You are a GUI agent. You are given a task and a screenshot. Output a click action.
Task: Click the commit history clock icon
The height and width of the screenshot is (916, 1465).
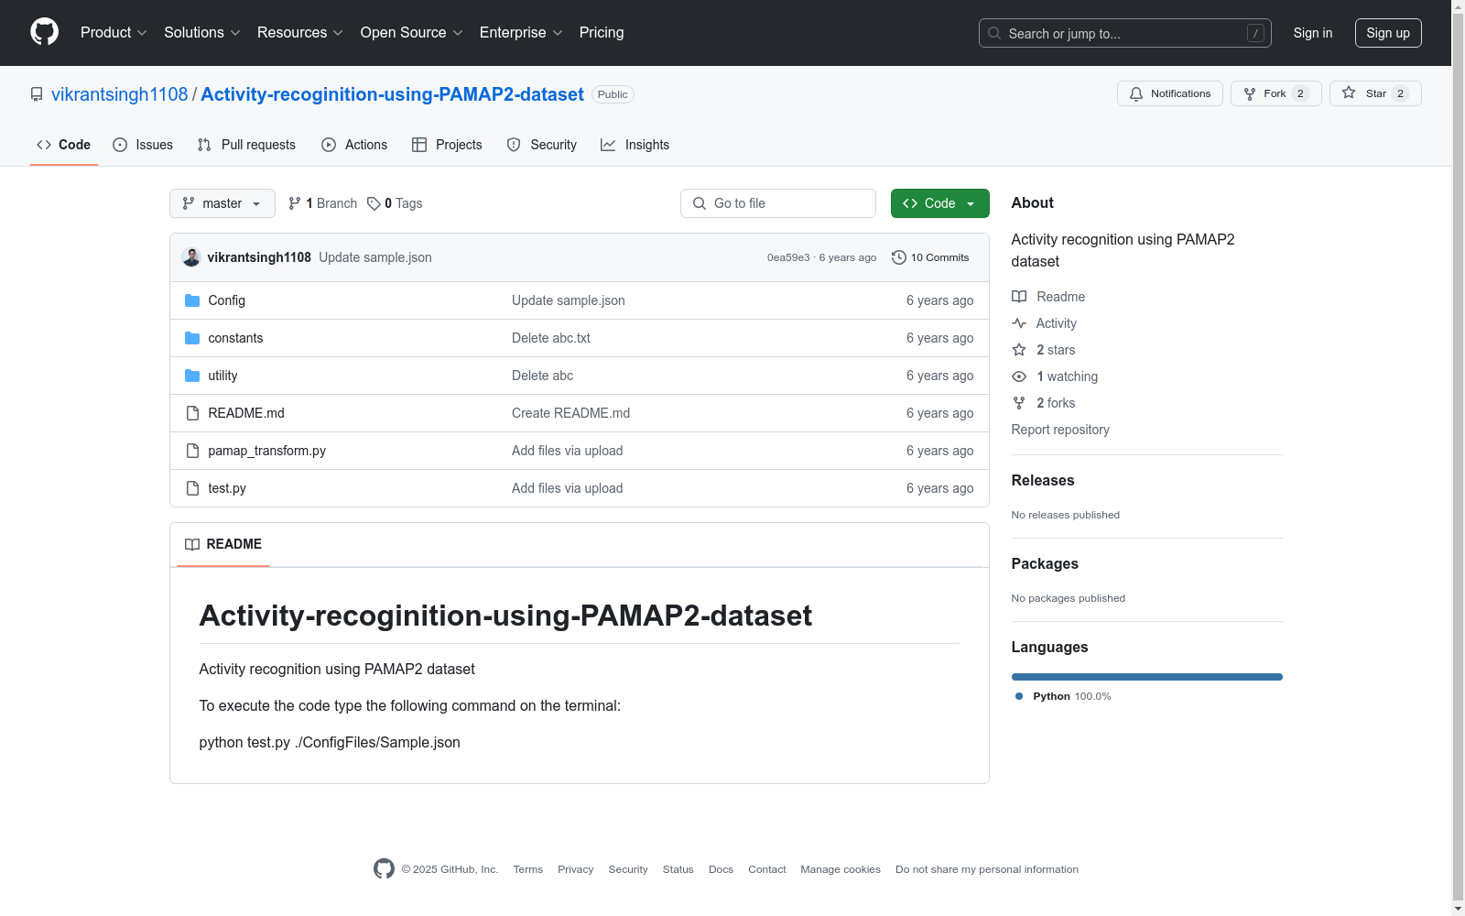click(x=898, y=257)
